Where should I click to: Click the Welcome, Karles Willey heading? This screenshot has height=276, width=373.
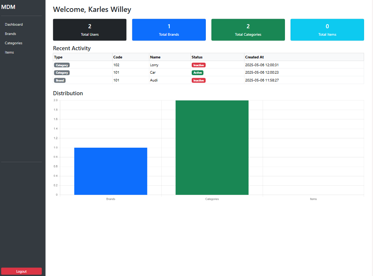coord(92,10)
